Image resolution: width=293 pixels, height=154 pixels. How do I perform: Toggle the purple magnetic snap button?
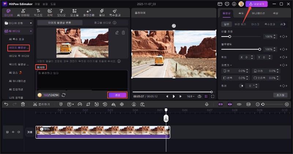pos(230,104)
